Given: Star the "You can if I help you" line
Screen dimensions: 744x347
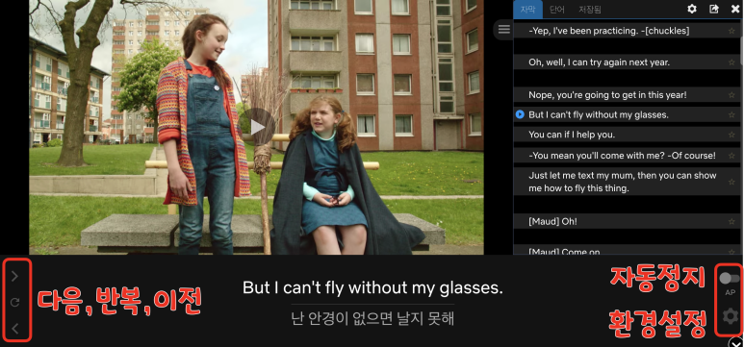Looking at the screenshot, I should (731, 136).
